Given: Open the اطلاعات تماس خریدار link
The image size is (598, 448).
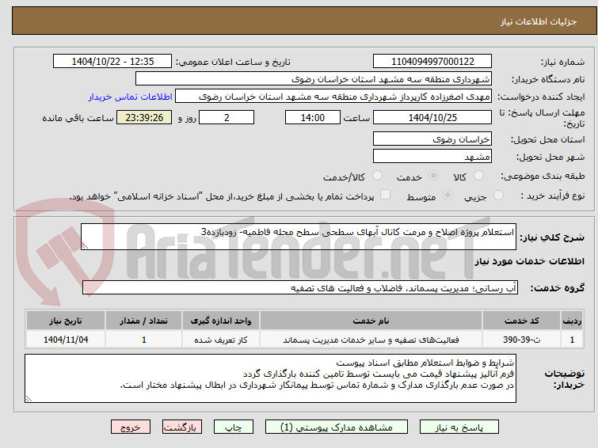Looking at the screenshot, I should coord(131,97).
